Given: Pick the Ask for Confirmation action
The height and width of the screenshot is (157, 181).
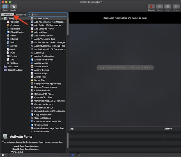Looking at the screenshot, I should [44, 56].
